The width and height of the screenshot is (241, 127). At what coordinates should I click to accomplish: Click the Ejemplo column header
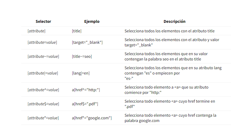click(x=92, y=21)
